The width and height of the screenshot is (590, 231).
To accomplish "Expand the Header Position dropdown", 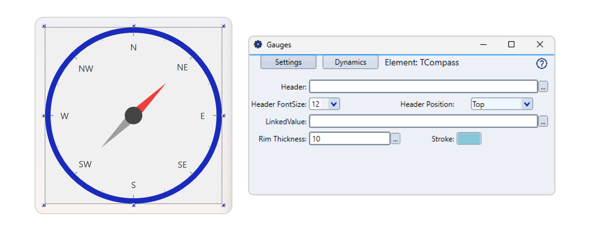I will click(x=526, y=104).
